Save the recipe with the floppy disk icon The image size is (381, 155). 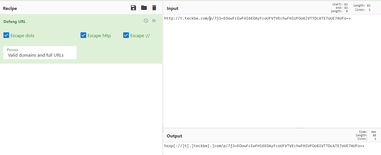coord(133,8)
